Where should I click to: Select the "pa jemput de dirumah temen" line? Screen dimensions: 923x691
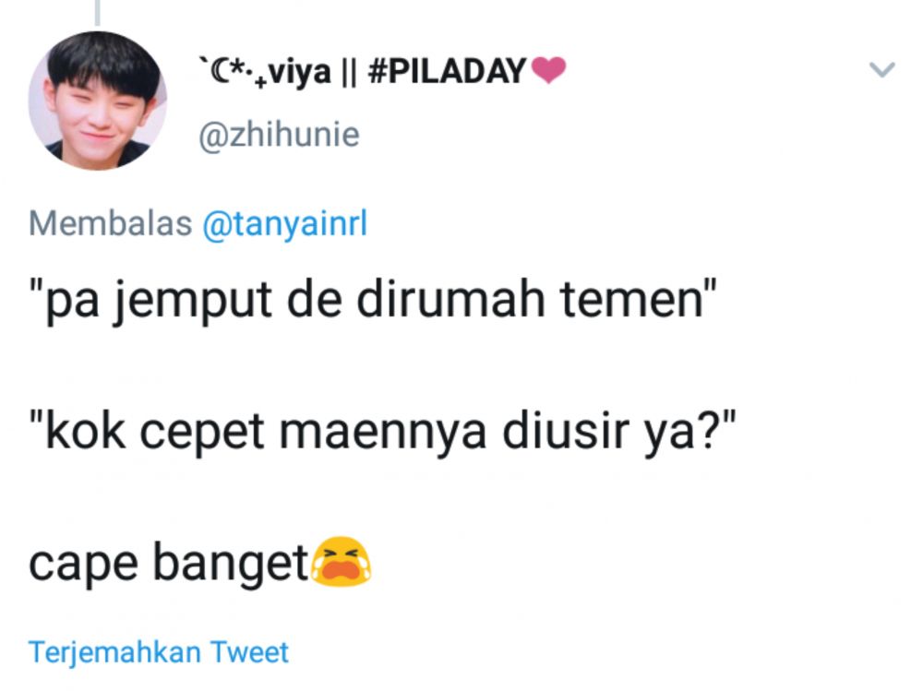[373, 300]
